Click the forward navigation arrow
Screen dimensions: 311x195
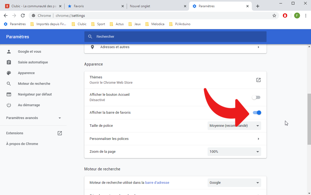click(14, 16)
